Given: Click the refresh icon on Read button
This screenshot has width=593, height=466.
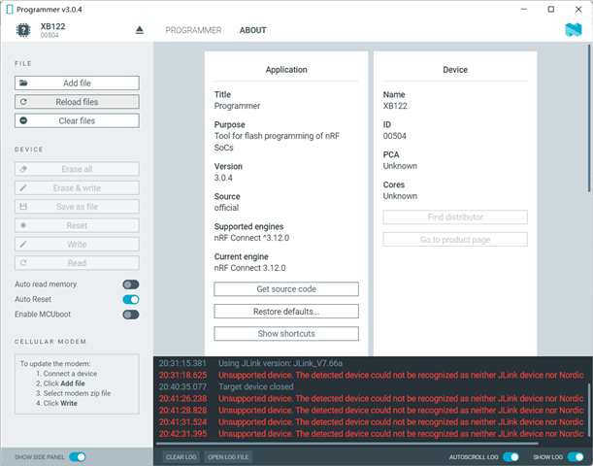Looking at the screenshot, I should [x=23, y=263].
